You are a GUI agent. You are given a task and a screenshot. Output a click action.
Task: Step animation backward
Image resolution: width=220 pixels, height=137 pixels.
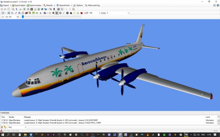point(6,17)
